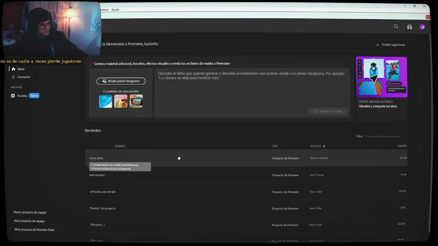Select the blue water sample thumbnail
The height and width of the screenshot is (246, 438).
pos(105,101)
